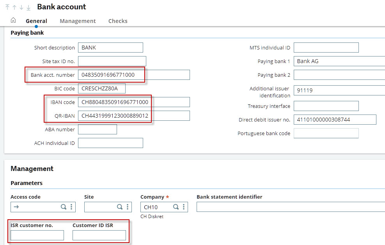Click the next record down arrow
This screenshot has width=385, height=245.
pos(21,7)
